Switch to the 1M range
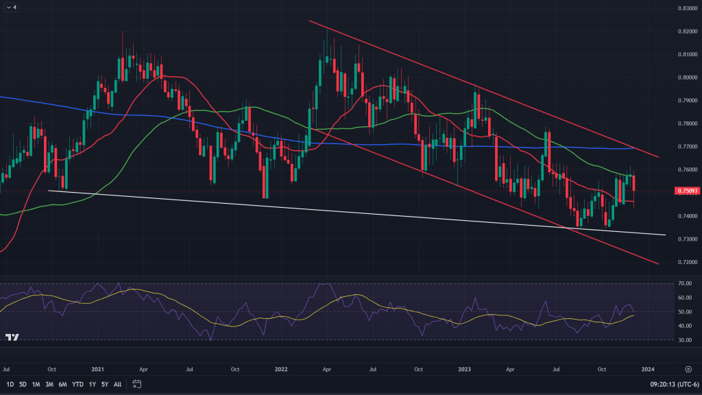 36,384
